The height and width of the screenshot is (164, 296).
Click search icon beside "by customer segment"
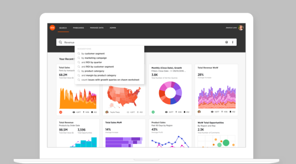[x=79, y=54]
